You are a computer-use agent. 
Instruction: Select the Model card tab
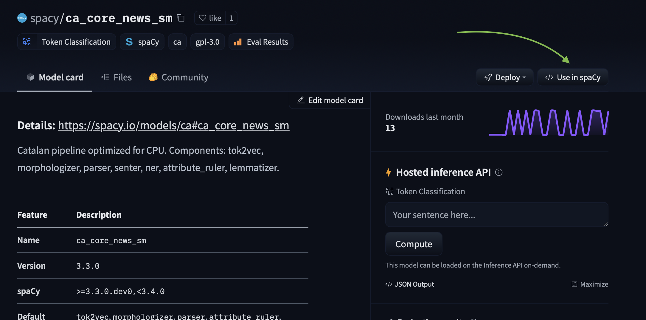tap(55, 77)
